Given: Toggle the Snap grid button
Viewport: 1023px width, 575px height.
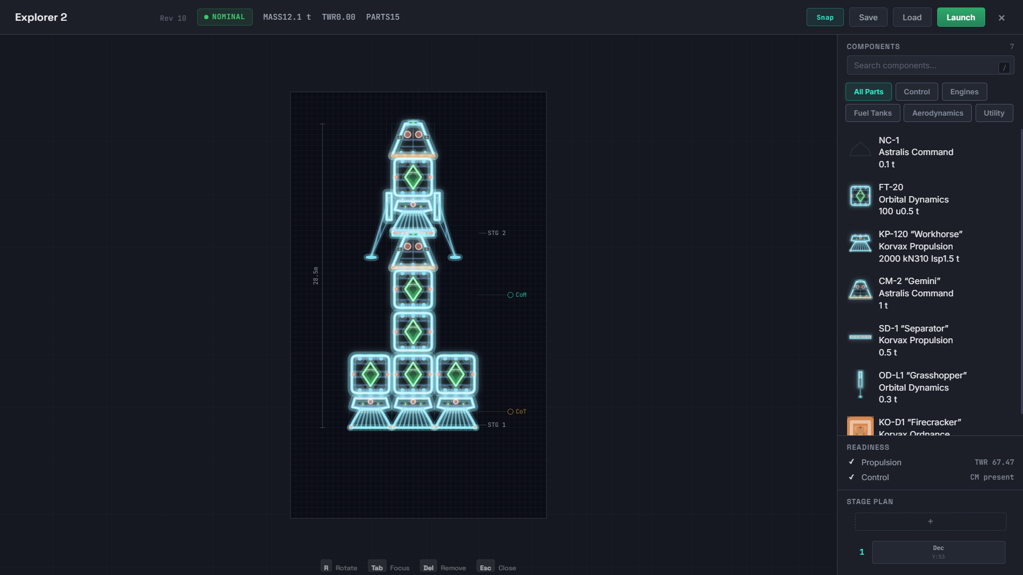Looking at the screenshot, I should (825, 17).
